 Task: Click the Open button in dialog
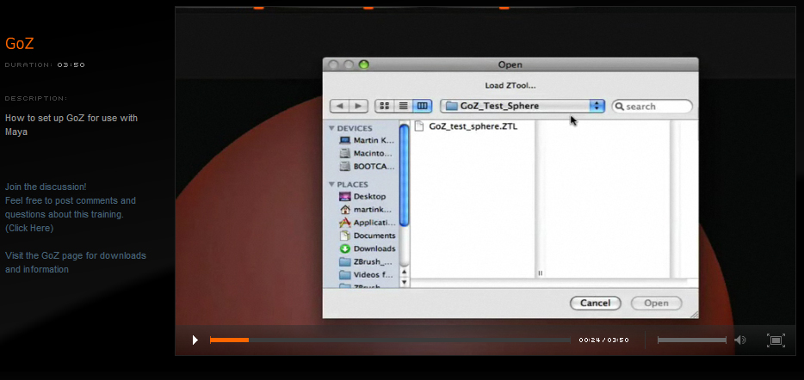point(656,303)
